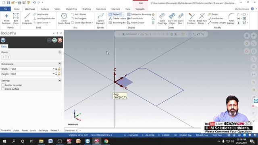Screen dimensions: 258x145
Task: Click the Height input field
Action: pyautogui.click(x=31, y=74)
